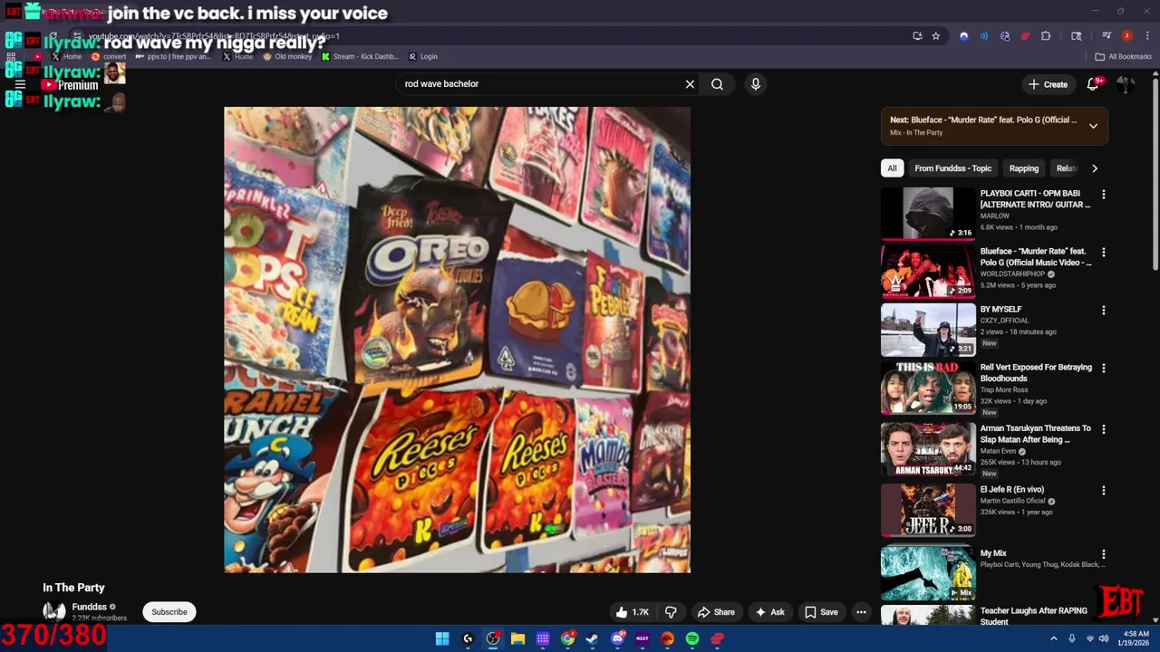Open File Explorer from the taskbar
Image resolution: width=1160 pixels, height=652 pixels.
point(517,638)
